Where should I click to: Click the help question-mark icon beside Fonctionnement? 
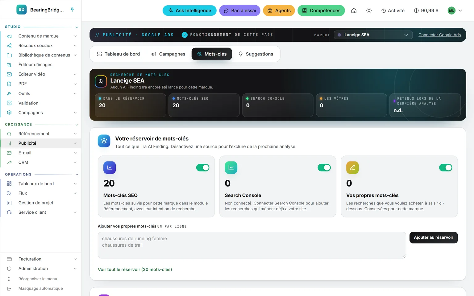click(185, 35)
